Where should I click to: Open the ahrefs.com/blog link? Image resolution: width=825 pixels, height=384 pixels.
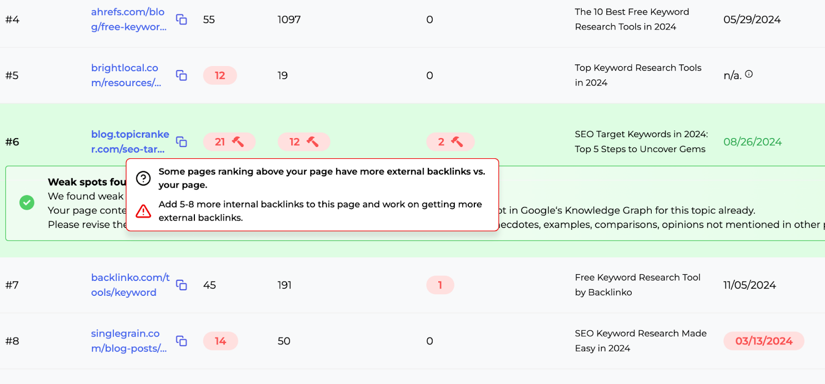click(x=128, y=19)
